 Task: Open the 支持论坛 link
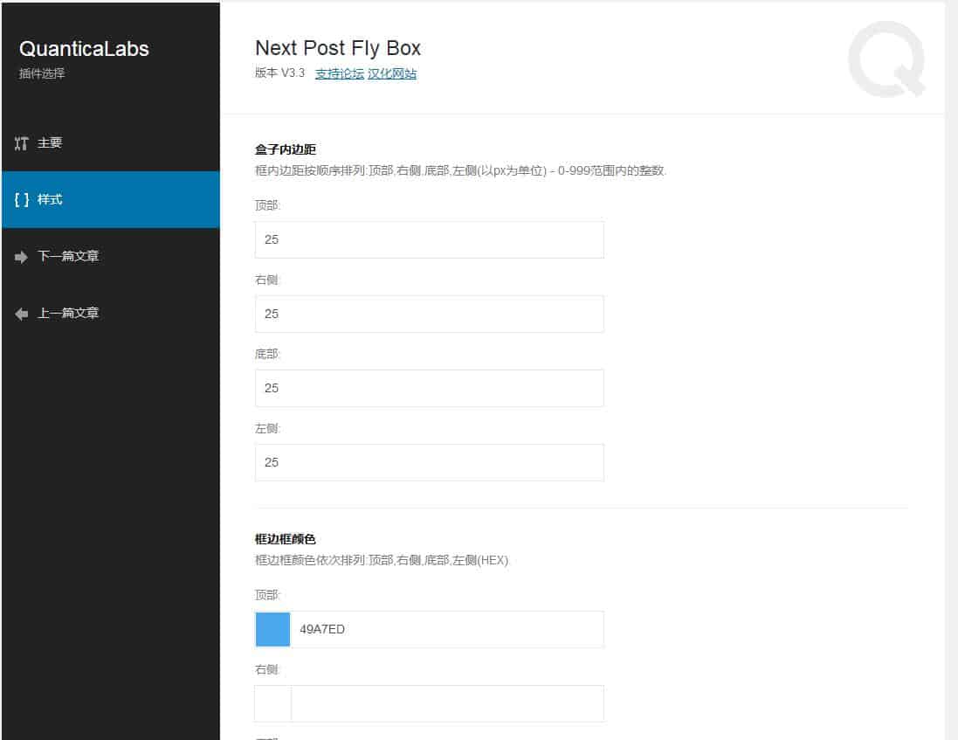click(339, 74)
